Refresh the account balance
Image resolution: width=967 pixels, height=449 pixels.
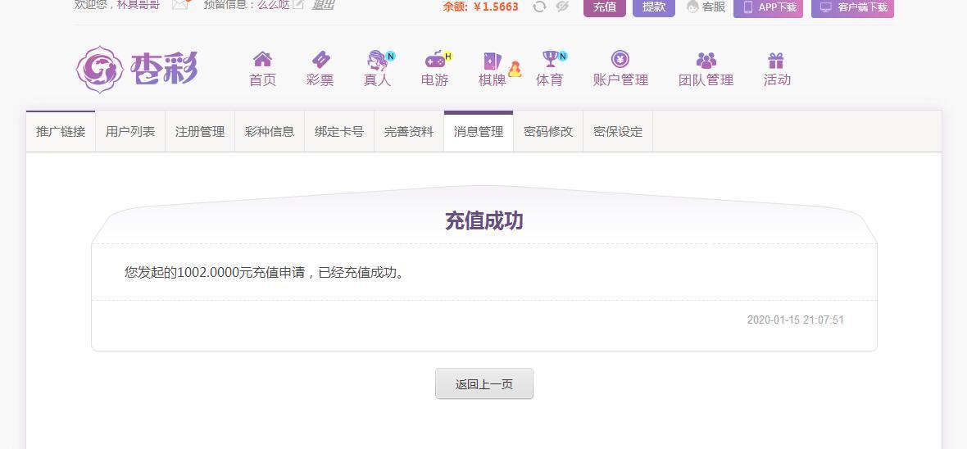click(539, 7)
